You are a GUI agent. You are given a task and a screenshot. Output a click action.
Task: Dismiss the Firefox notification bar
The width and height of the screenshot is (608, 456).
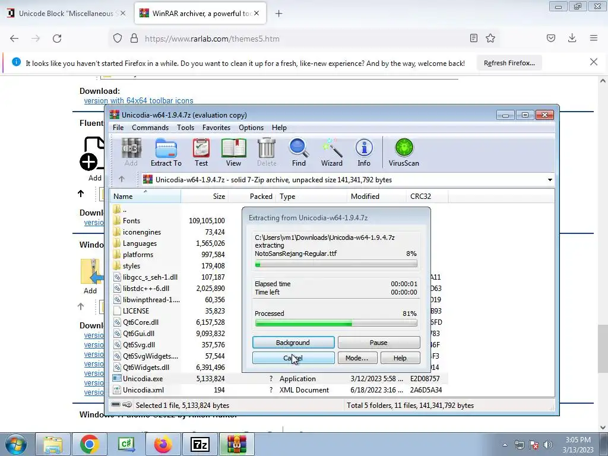tap(594, 62)
